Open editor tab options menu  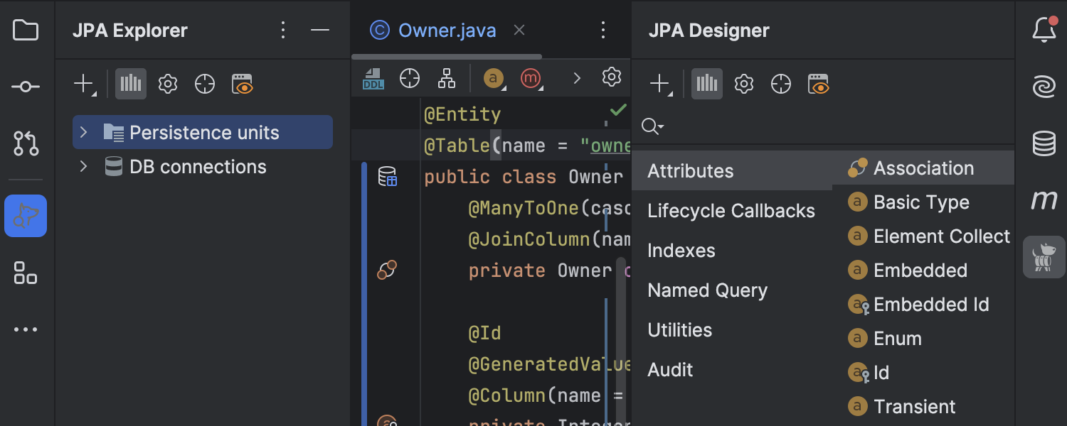(x=603, y=30)
